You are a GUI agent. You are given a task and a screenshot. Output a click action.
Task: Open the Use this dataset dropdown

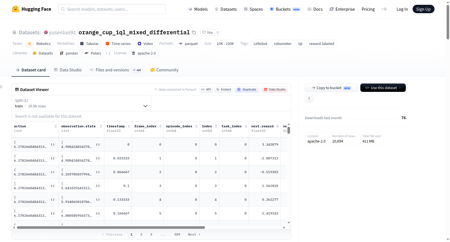[383, 88]
